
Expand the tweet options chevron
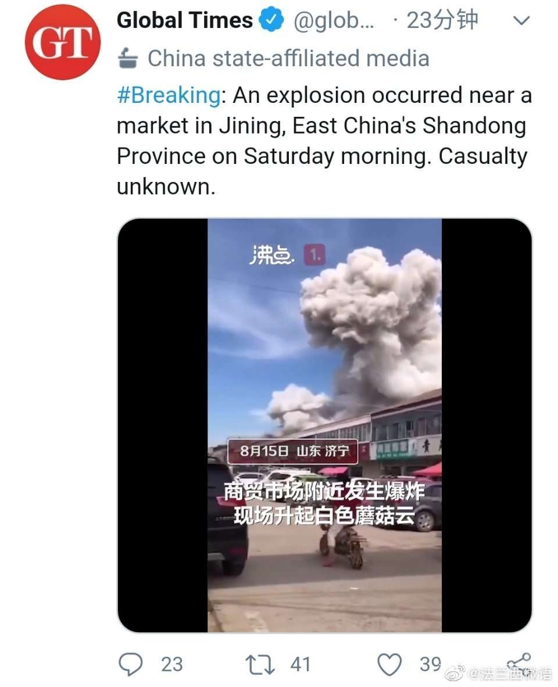(x=521, y=20)
